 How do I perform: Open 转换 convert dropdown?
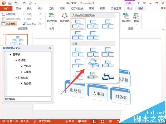(x=136, y=19)
